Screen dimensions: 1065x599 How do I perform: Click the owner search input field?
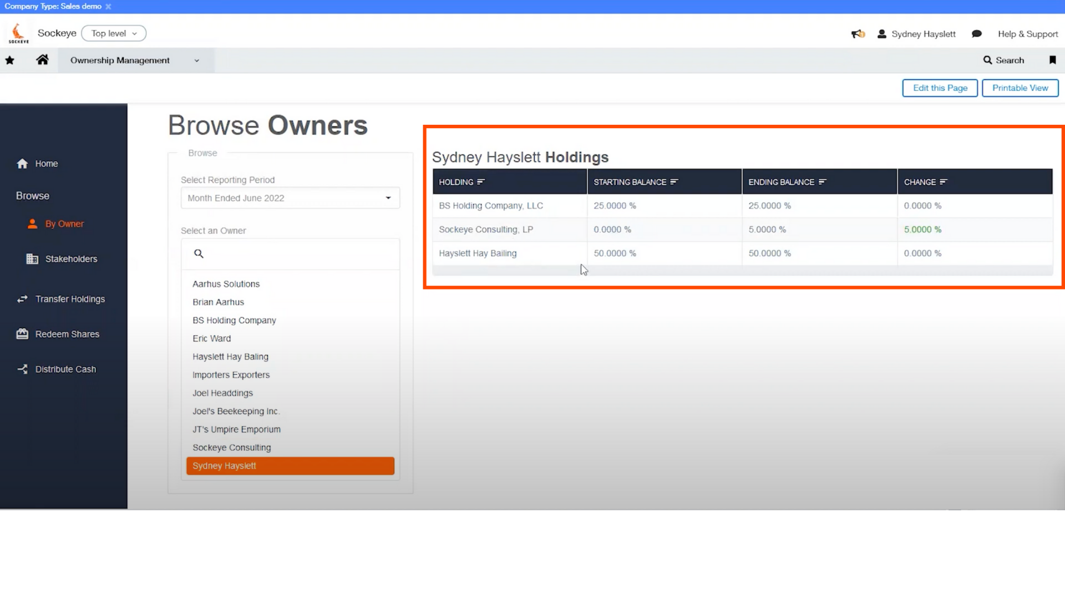coord(291,253)
